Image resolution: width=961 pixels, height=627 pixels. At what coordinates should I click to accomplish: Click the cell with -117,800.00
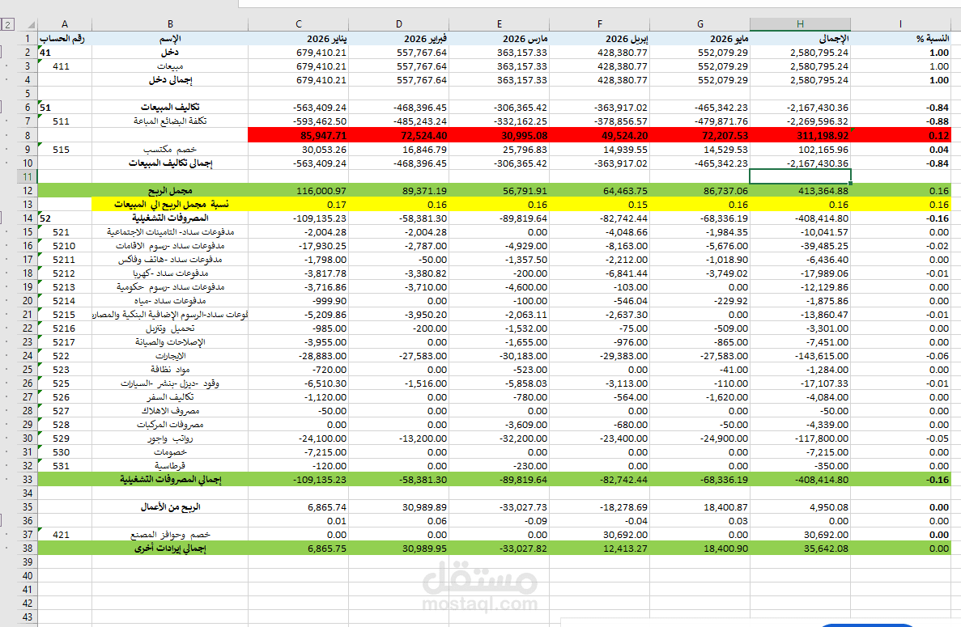point(801,438)
